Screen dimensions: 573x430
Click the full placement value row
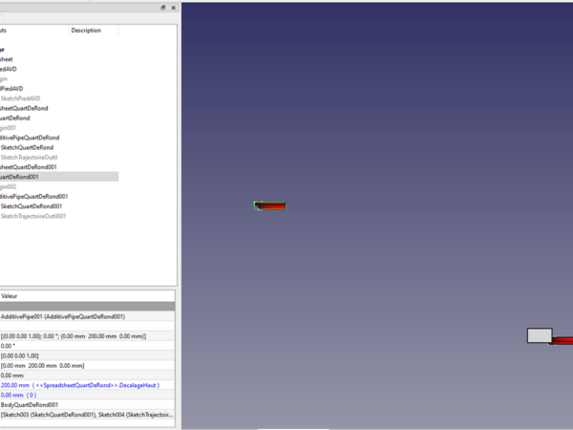point(73,336)
